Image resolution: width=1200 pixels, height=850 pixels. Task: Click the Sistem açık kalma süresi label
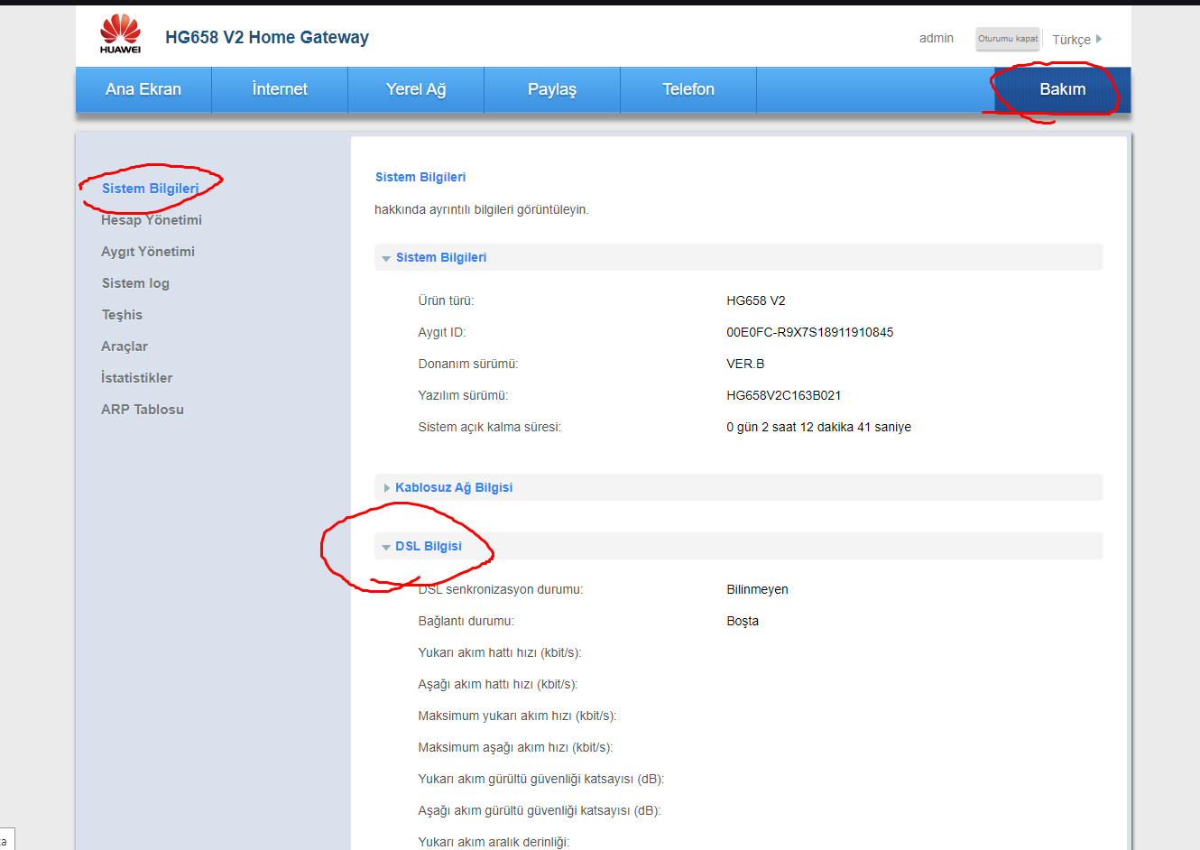pos(489,427)
